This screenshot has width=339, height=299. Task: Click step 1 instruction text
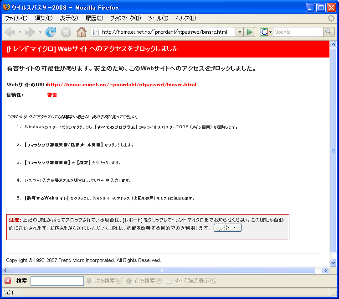tap(131, 127)
